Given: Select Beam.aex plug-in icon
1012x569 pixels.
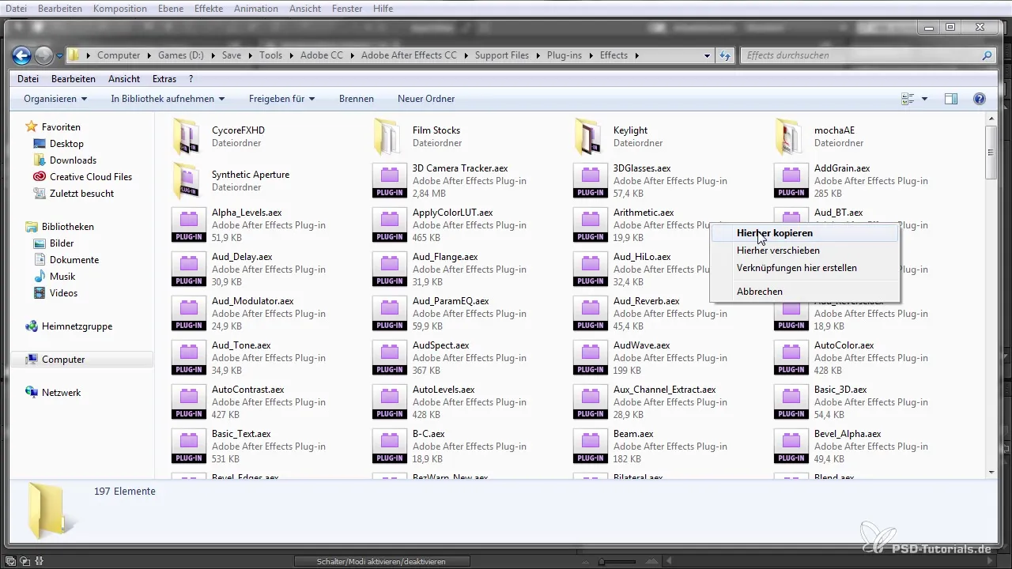Looking at the screenshot, I should (590, 447).
